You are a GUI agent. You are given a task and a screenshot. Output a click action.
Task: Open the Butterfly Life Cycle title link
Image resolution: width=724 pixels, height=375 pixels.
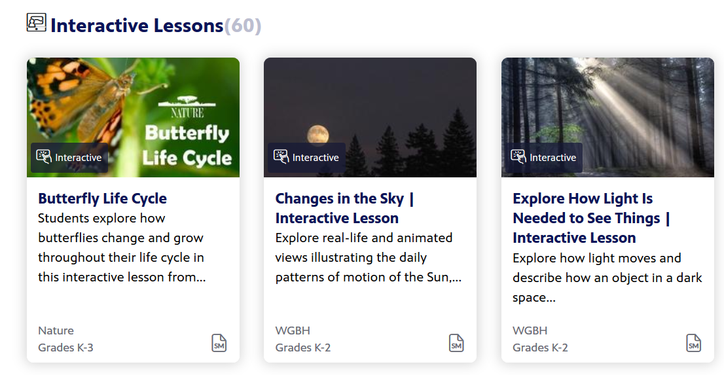click(103, 198)
